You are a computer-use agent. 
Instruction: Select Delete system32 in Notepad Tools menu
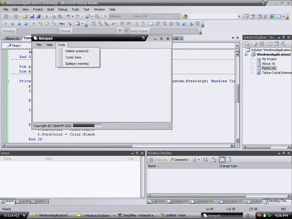(78, 51)
